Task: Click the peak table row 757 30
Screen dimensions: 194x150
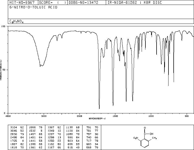Action: (92, 134)
